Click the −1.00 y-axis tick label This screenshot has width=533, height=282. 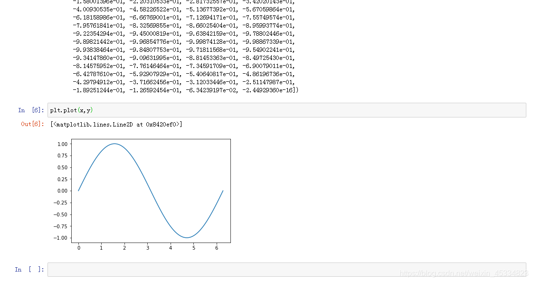60,238
